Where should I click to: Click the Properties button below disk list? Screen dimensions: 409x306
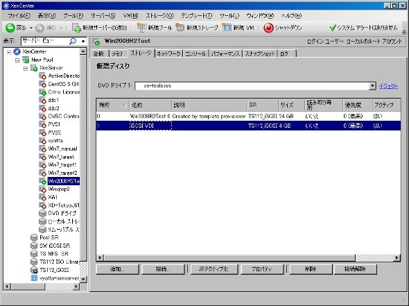click(262, 269)
